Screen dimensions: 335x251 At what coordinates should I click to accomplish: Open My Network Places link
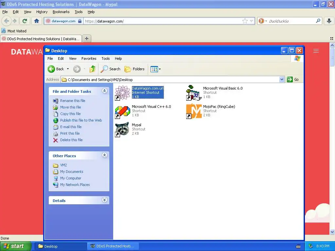(x=75, y=185)
